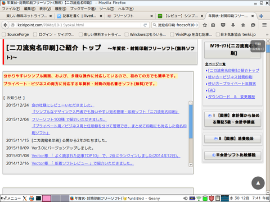Open the ツール(T) menu
This screenshot has width=270, height=202.
(x=107, y=9)
